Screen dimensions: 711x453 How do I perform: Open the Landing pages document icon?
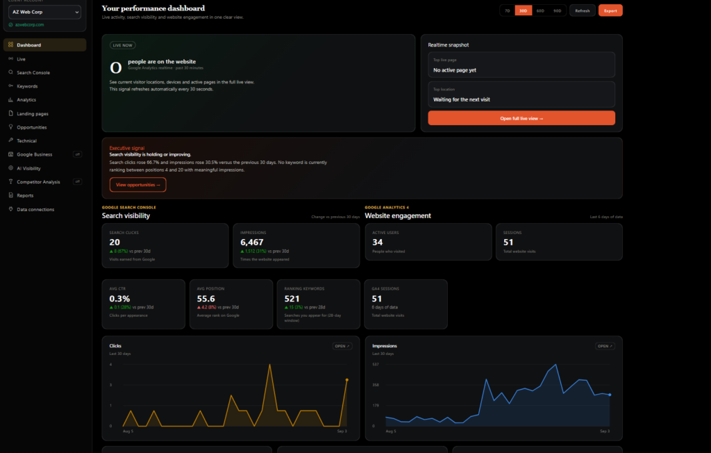click(11, 113)
